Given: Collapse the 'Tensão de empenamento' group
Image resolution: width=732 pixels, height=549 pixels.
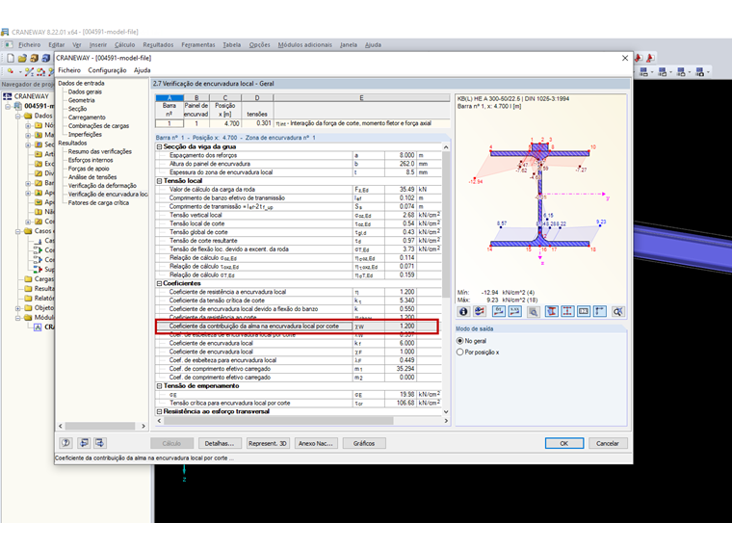Looking at the screenshot, I should click(x=159, y=386).
